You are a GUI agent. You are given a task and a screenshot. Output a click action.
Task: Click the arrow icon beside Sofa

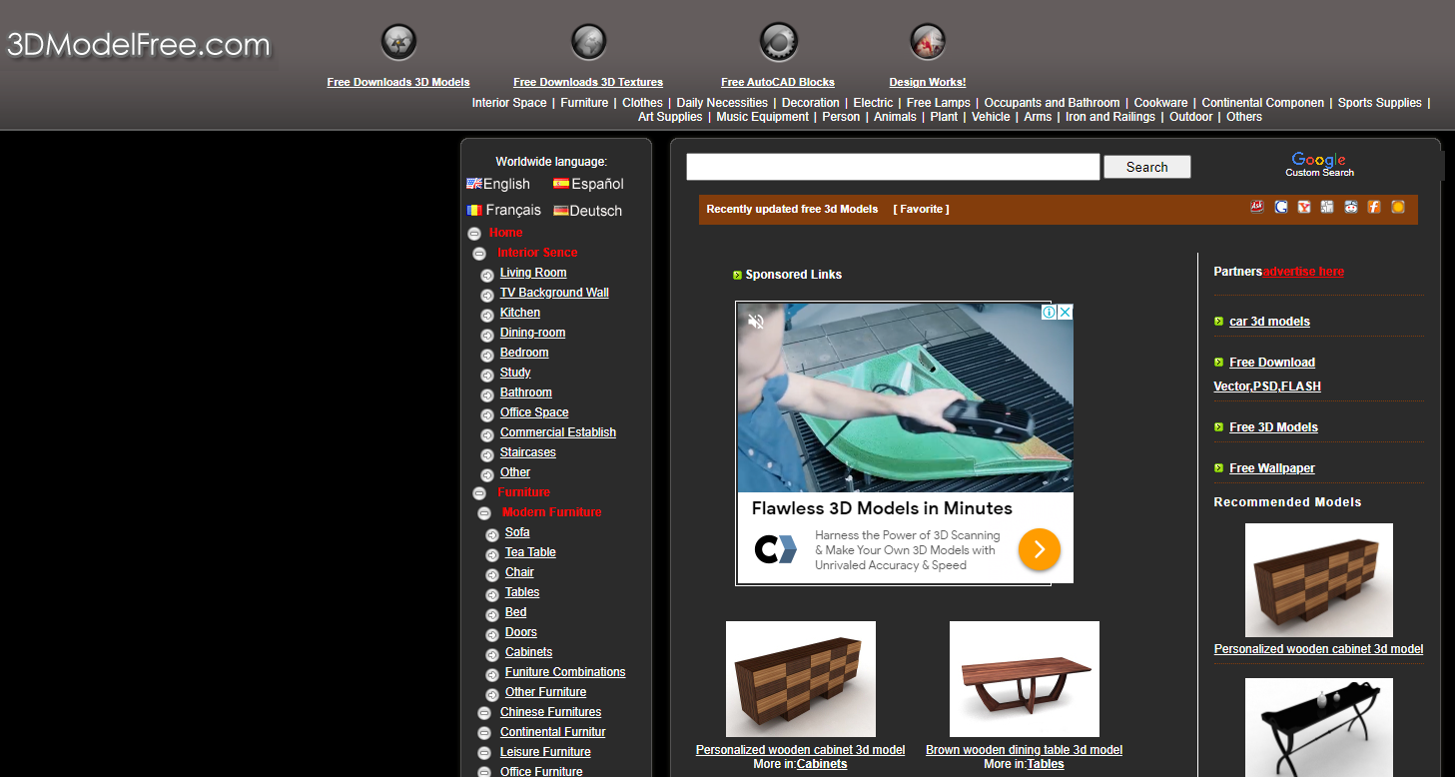(492, 534)
